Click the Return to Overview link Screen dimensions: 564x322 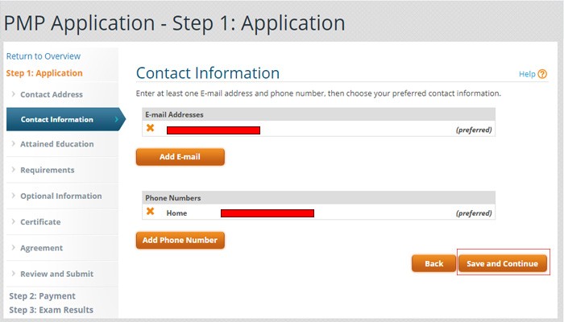44,56
